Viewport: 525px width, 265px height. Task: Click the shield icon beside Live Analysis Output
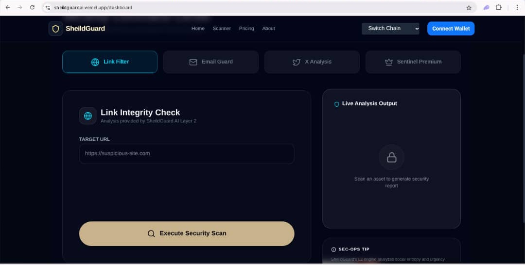click(x=336, y=104)
